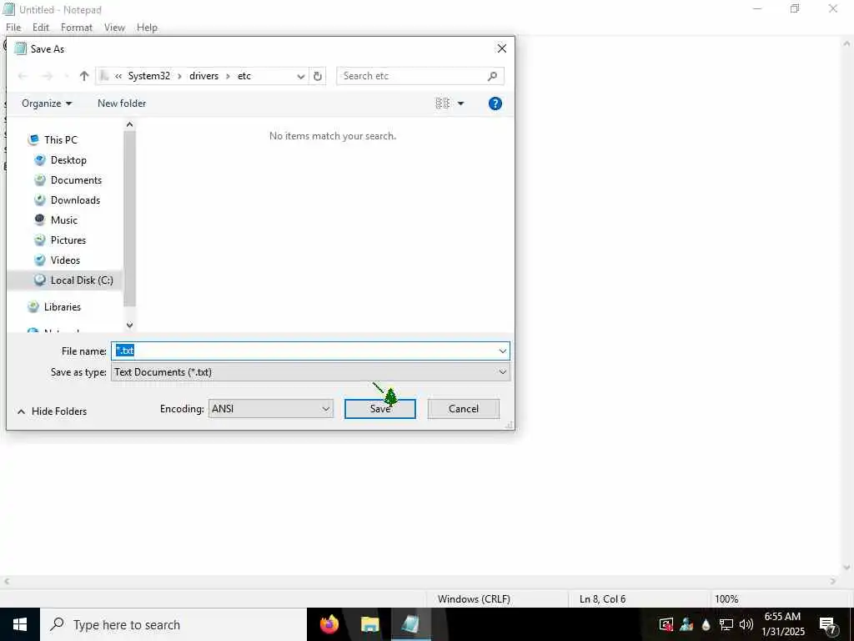Open Firefox from the taskbar
This screenshot has width=854, height=641.
coord(329,624)
